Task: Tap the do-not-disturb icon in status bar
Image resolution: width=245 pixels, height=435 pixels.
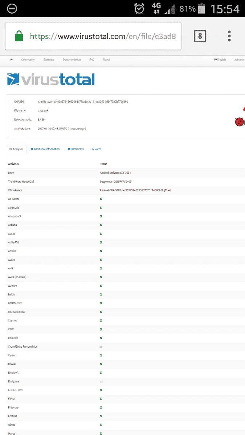Action: point(12,8)
